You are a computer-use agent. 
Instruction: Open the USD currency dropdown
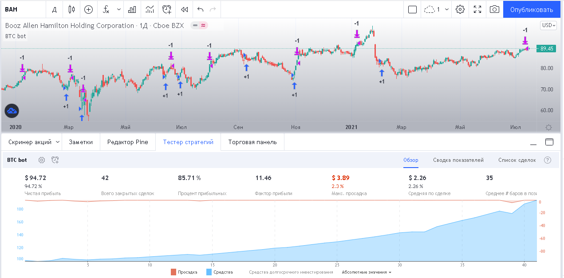coord(548,25)
